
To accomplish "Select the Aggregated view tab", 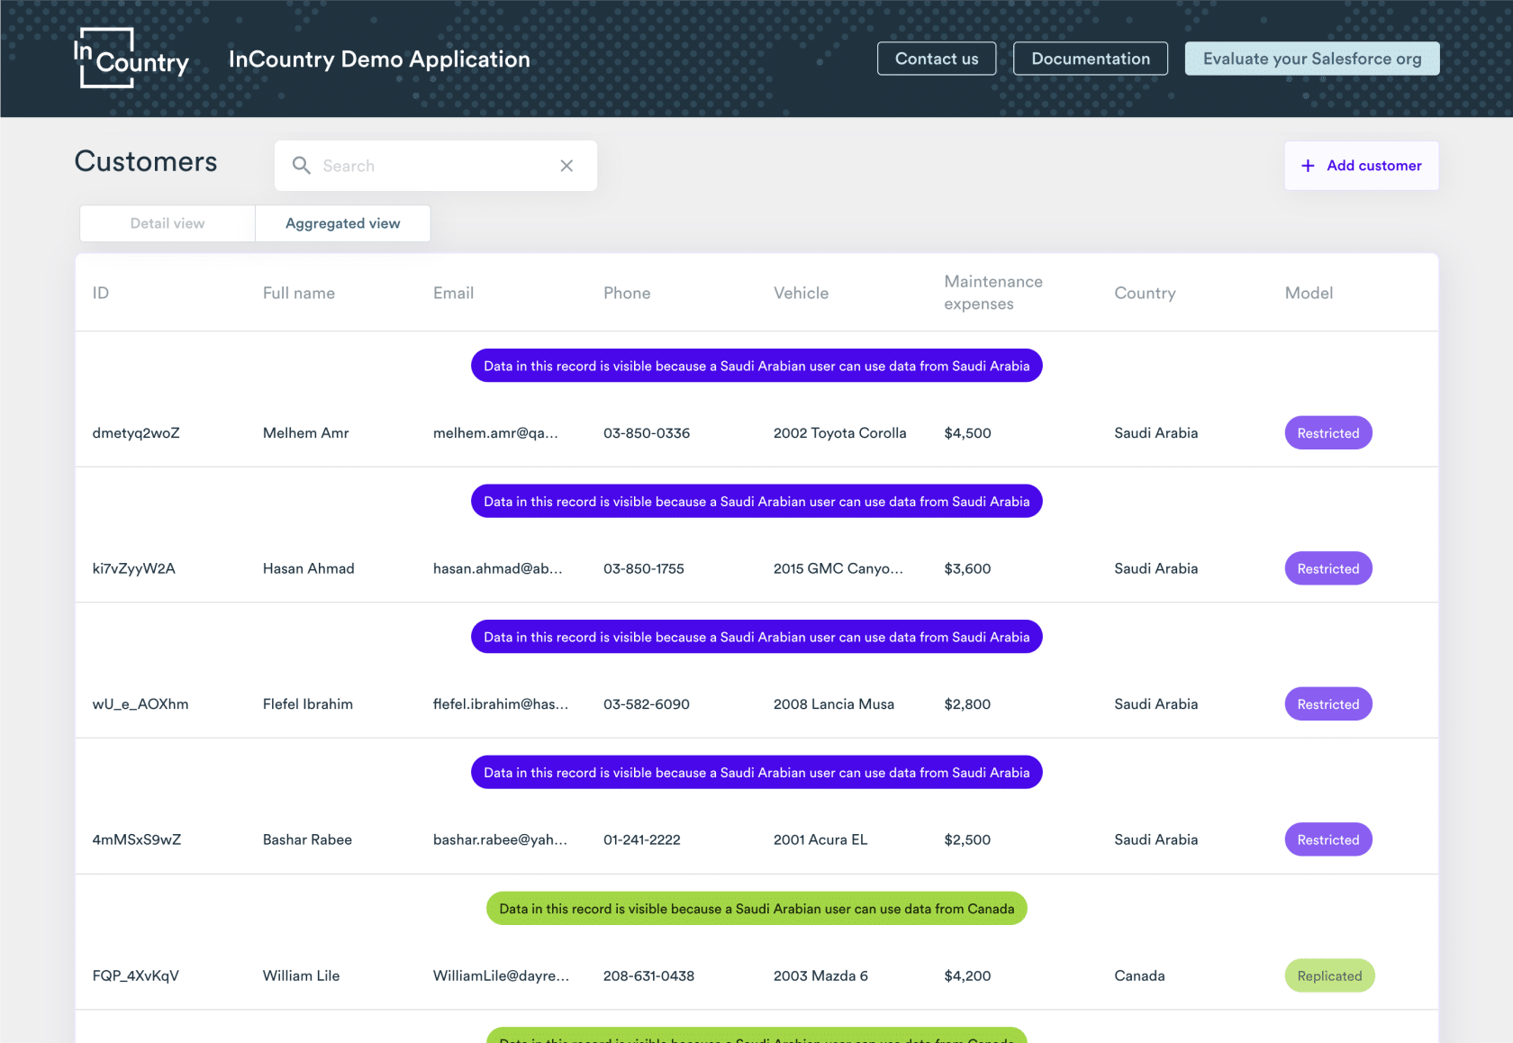I will tap(342, 222).
